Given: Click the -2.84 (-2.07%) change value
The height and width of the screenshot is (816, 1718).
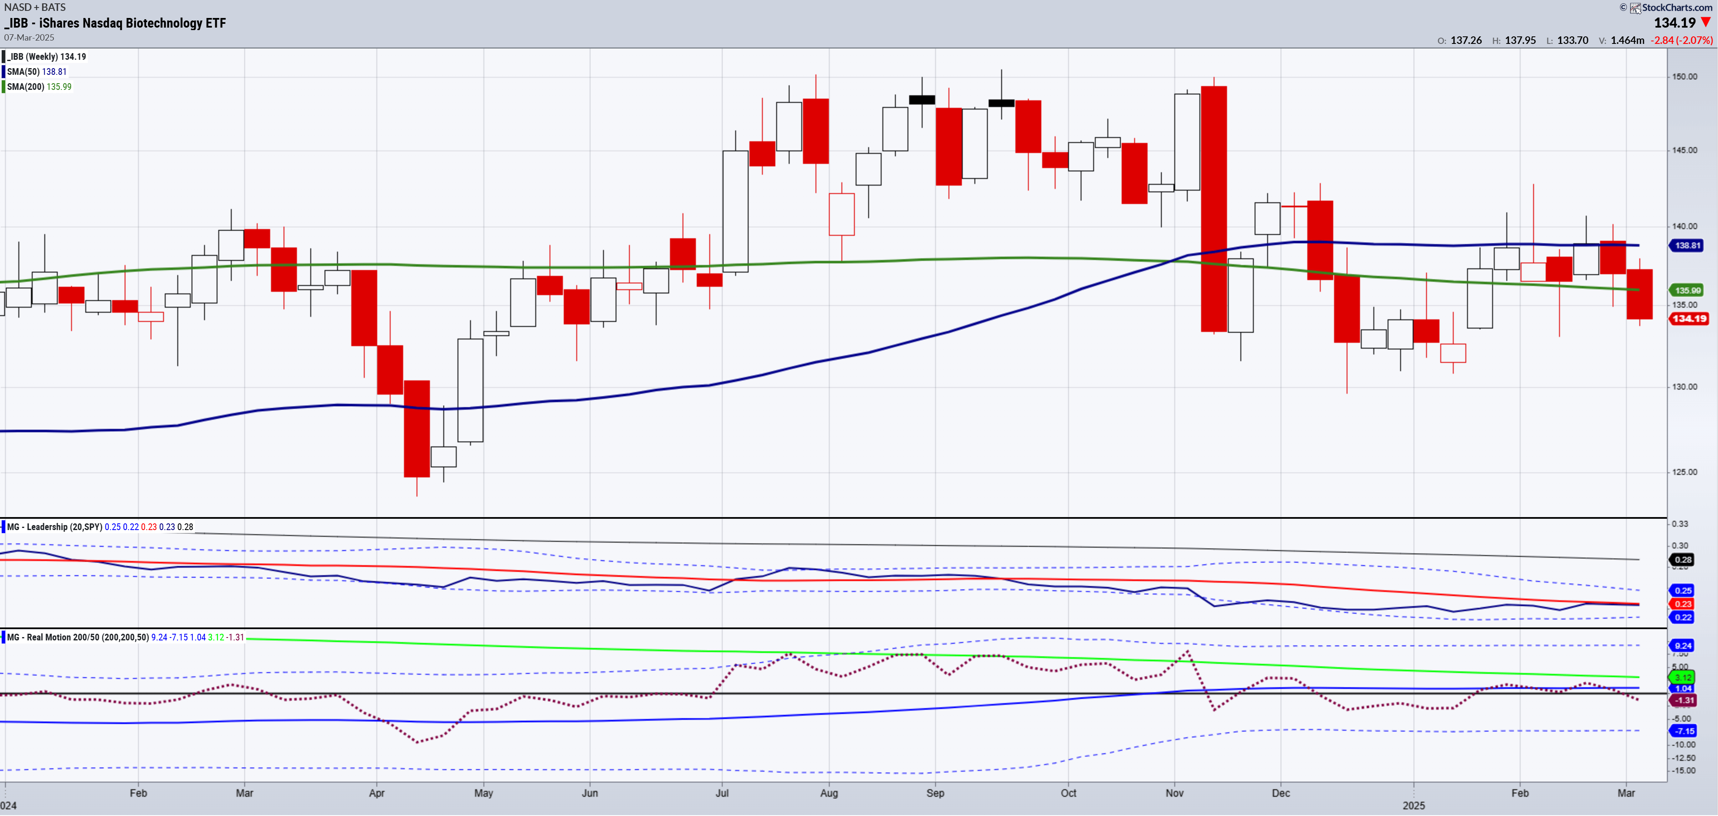Looking at the screenshot, I should [1682, 41].
